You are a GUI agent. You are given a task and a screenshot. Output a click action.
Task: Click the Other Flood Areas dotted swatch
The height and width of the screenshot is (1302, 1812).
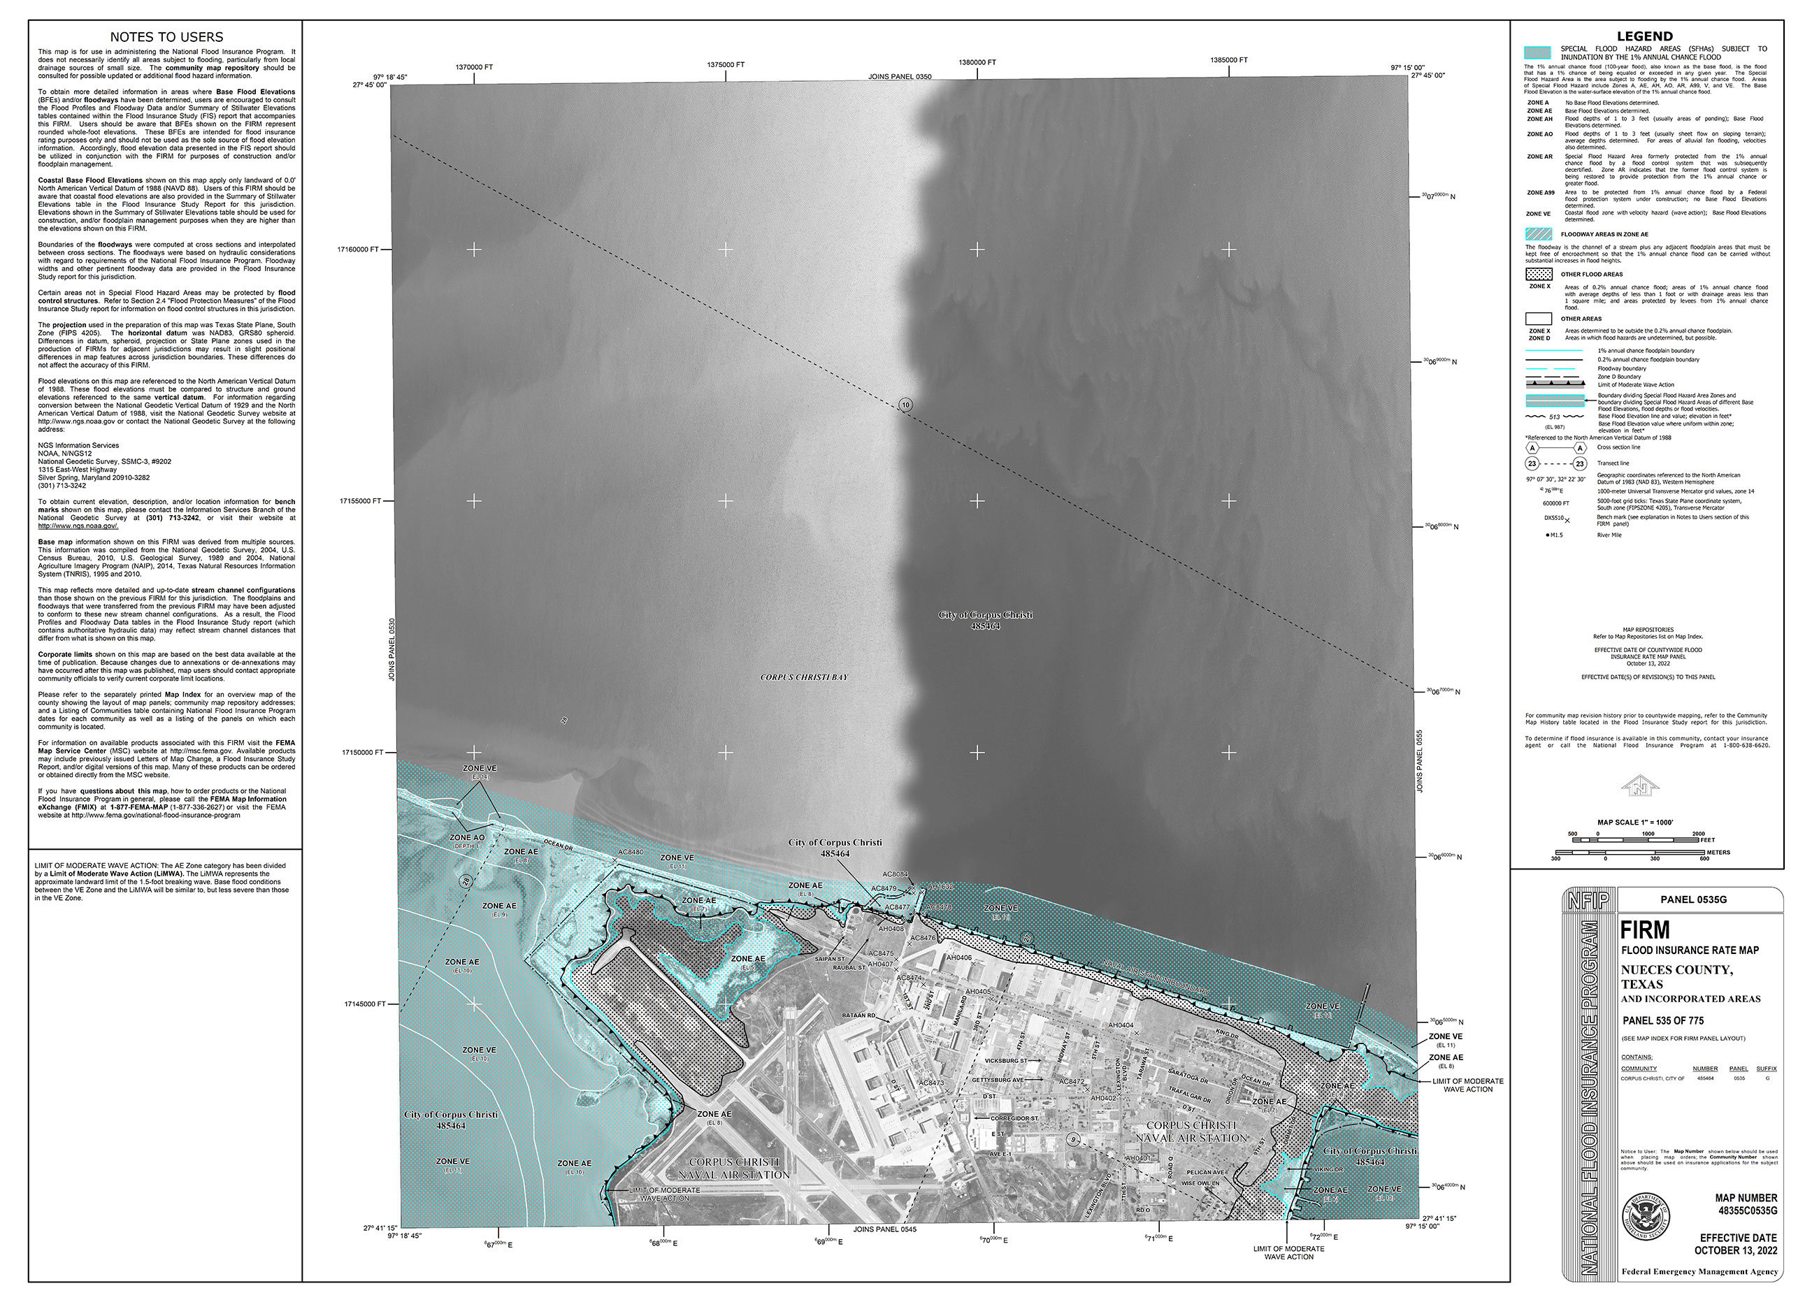1538,274
